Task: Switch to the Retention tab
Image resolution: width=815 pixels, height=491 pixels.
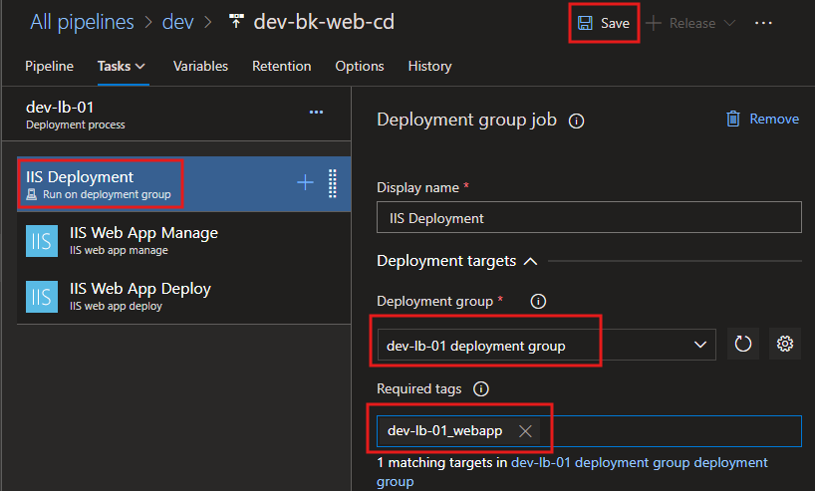Action: click(281, 66)
